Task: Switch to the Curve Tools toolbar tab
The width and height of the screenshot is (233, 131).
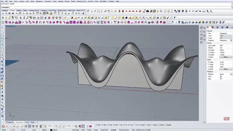Action: 52,11
